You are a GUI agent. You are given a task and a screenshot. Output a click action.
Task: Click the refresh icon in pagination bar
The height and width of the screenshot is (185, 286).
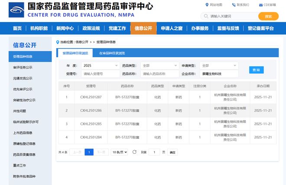click(x=134, y=152)
